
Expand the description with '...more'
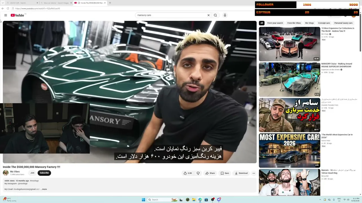[44, 189]
